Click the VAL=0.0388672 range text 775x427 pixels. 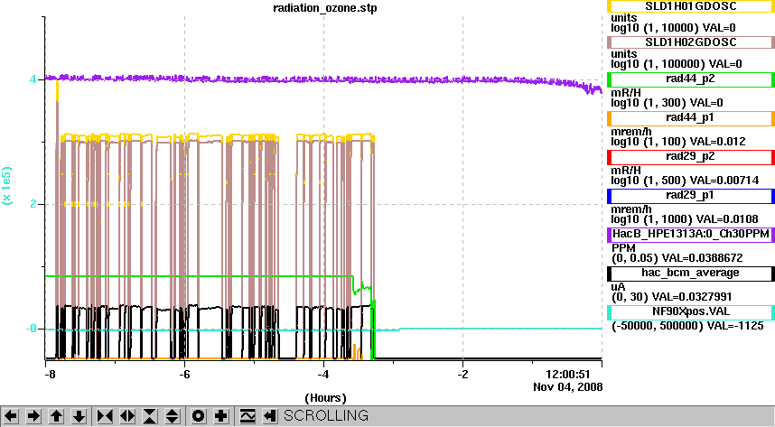point(677,258)
